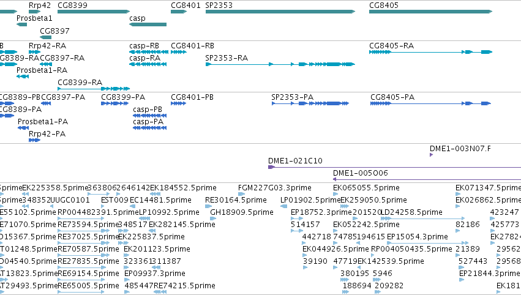Click the CG8397 gene label

[55, 31]
